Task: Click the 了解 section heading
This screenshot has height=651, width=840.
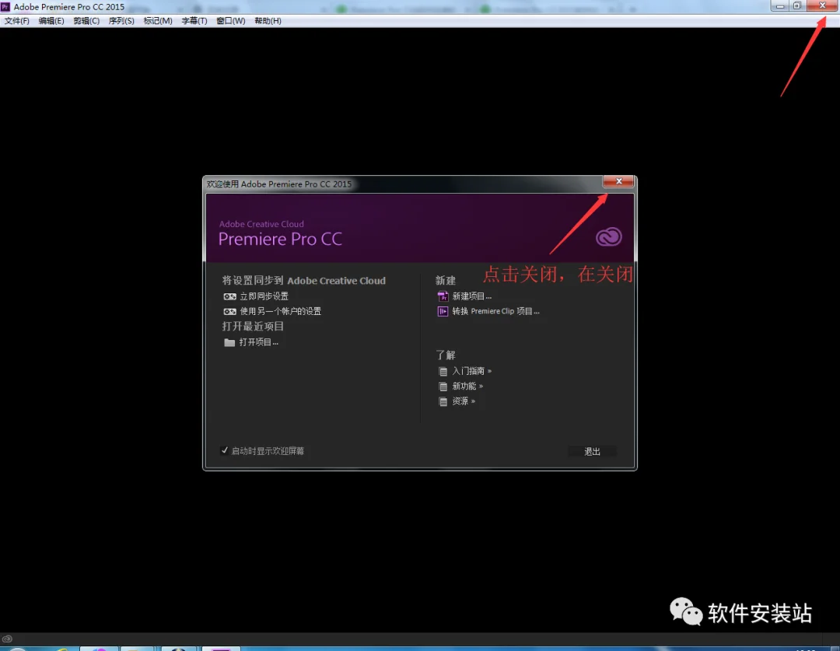Action: (x=445, y=355)
